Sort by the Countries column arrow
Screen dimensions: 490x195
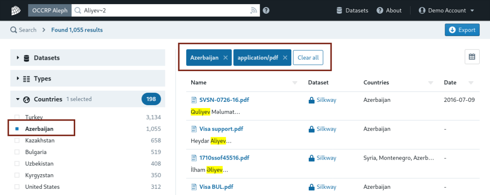431,83
